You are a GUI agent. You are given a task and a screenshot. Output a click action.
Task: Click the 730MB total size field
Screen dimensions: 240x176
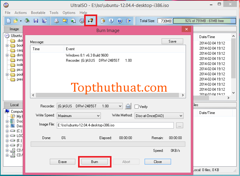point(165,21)
